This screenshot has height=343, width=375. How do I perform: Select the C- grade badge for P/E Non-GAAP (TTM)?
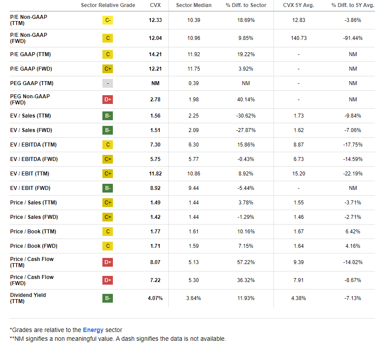click(x=107, y=20)
